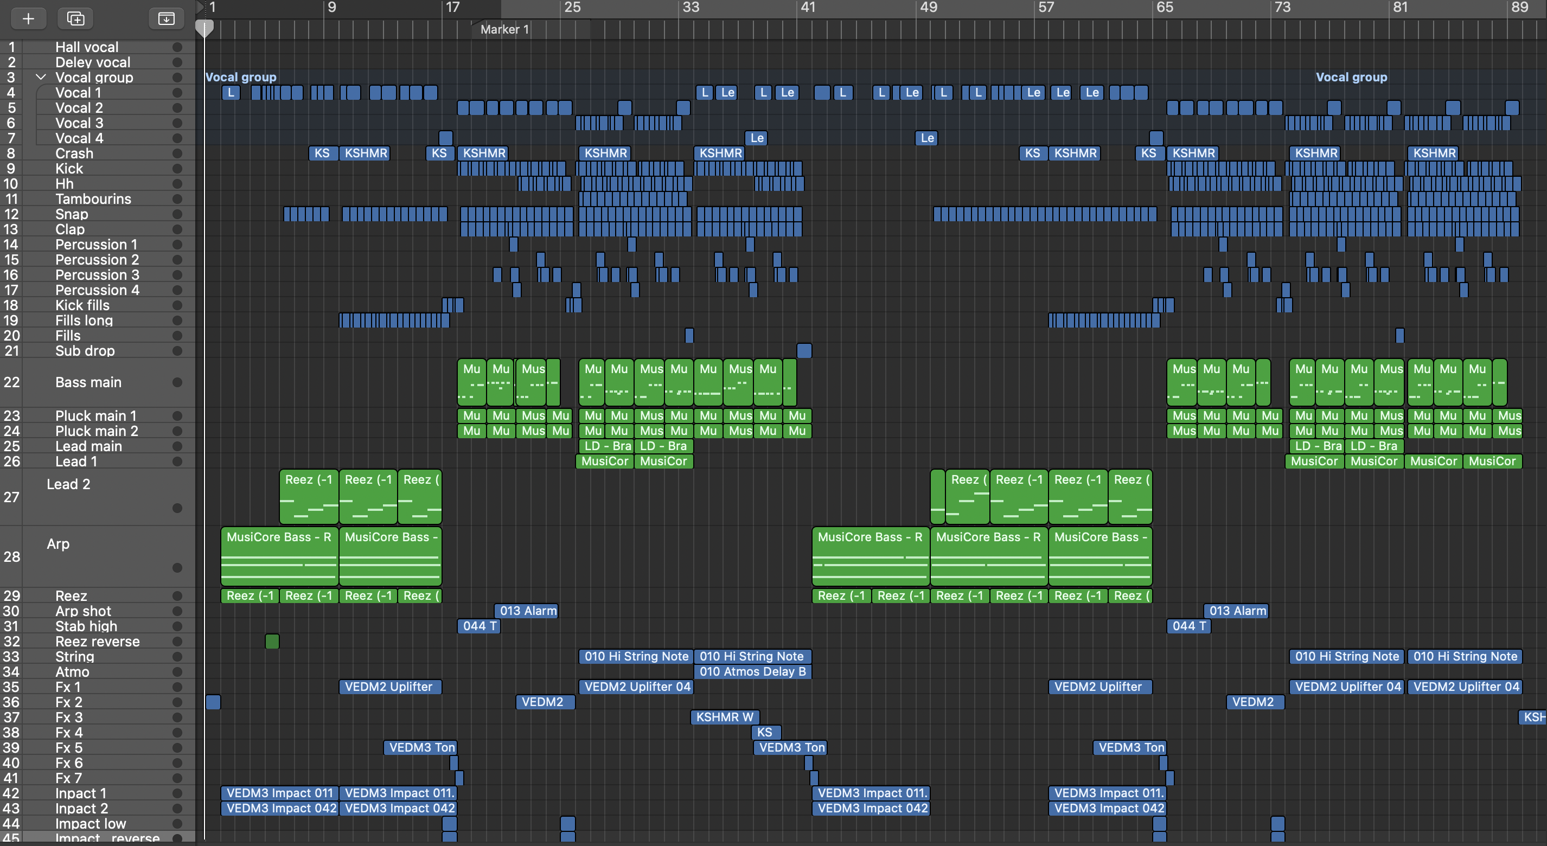Screen dimensions: 1547x846
Task: Select the 010 Atmos Delay B region
Action: [x=752, y=671]
